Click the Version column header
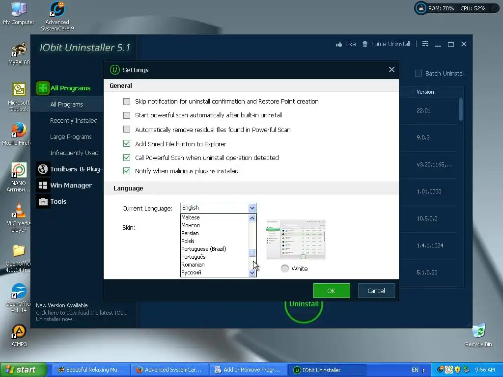 click(425, 92)
